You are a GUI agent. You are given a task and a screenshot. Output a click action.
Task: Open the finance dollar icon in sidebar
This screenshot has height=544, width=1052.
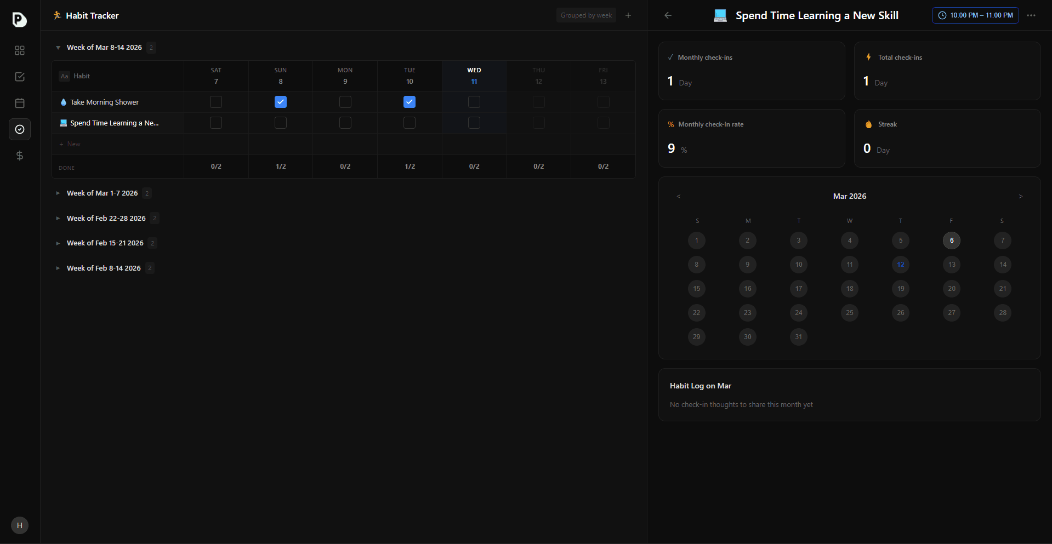click(x=20, y=156)
